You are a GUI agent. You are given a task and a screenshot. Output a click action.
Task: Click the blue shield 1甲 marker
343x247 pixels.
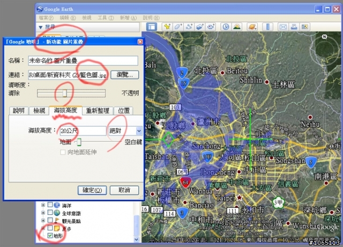(207, 156)
